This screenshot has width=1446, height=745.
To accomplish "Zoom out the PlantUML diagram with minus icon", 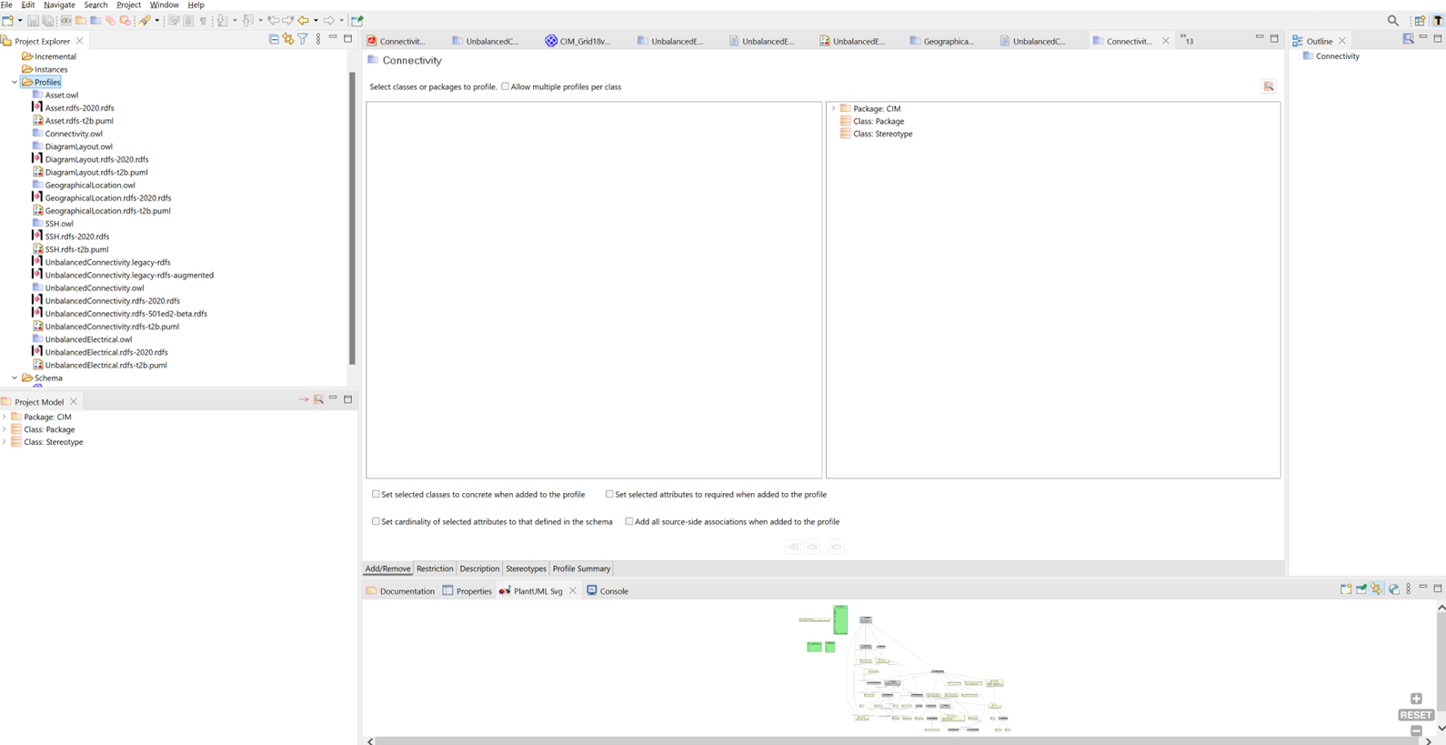I will 1416,730.
